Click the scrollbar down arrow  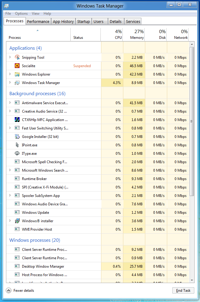tap(192, 280)
